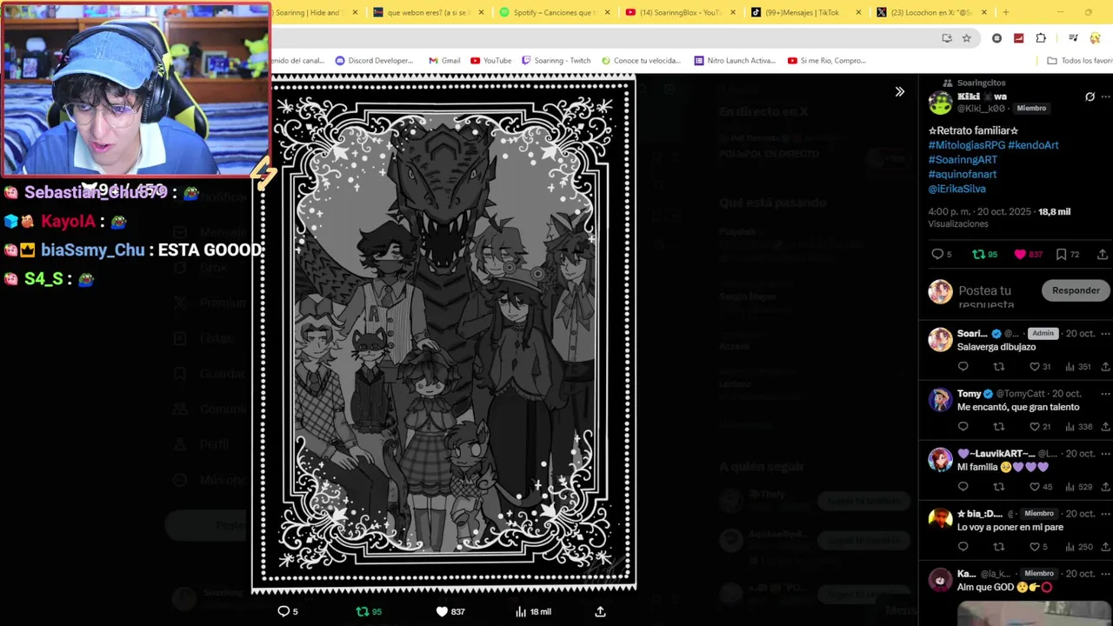Image resolution: width=1113 pixels, height=626 pixels.
Task: Switch to the 'Soarinng | Hide and' tab
Action: (x=313, y=12)
